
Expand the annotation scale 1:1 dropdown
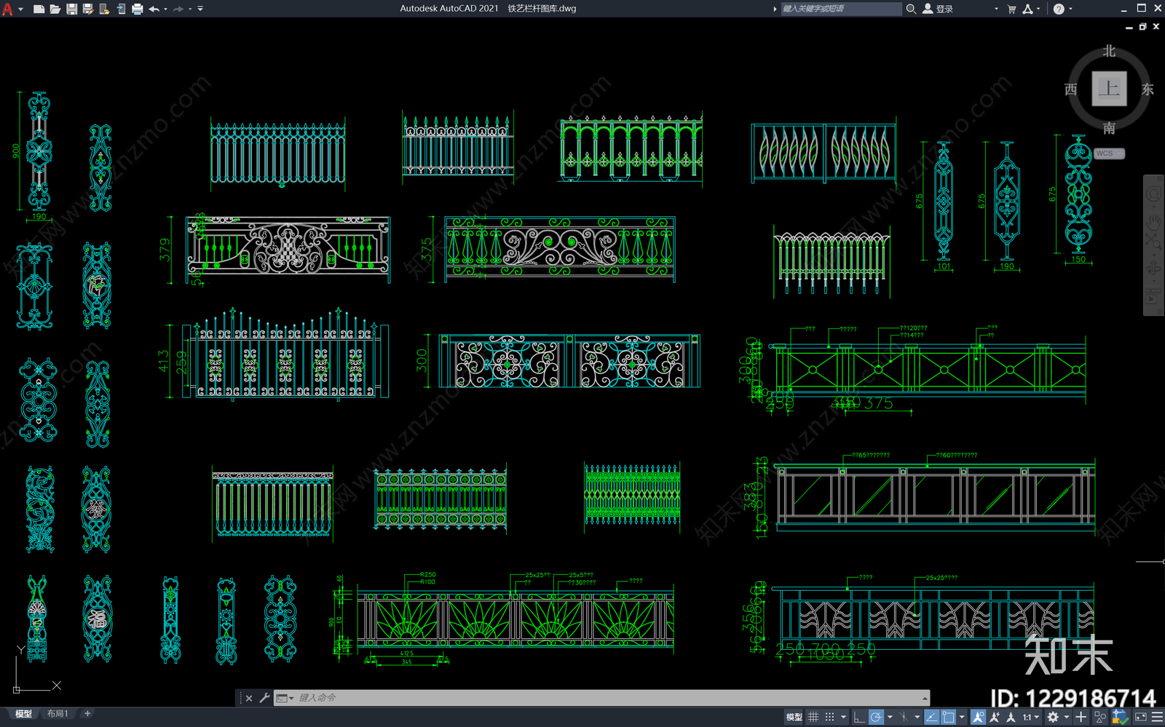1030,717
